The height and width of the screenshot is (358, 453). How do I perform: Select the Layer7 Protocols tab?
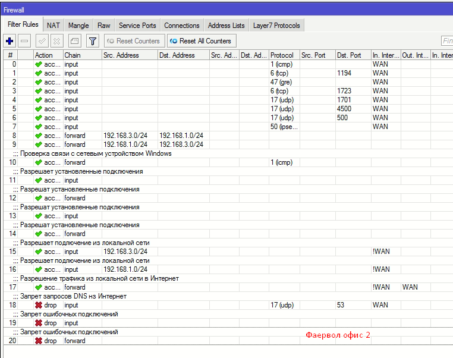tap(276, 26)
